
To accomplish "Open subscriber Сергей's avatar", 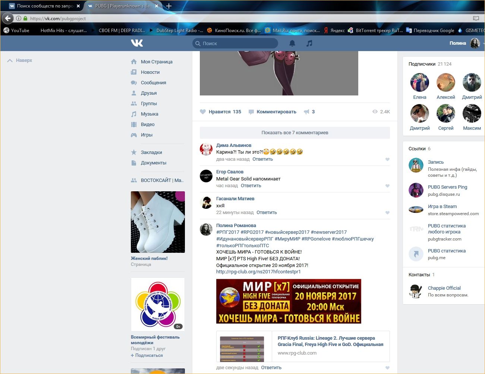I will 446,113.
